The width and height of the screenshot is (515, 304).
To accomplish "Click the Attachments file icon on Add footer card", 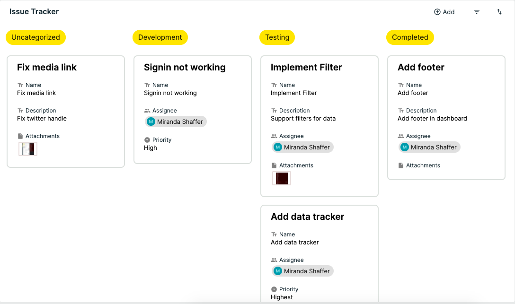I will (401, 165).
